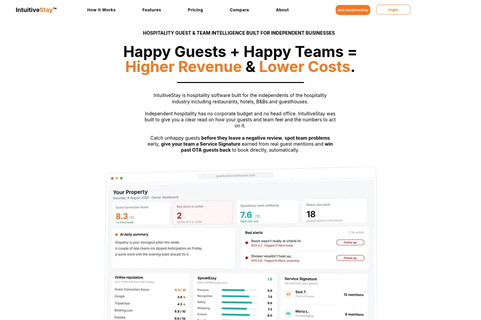
Task: Click the Safety wellbeing bar
Action: pyautogui.click(x=239, y=302)
